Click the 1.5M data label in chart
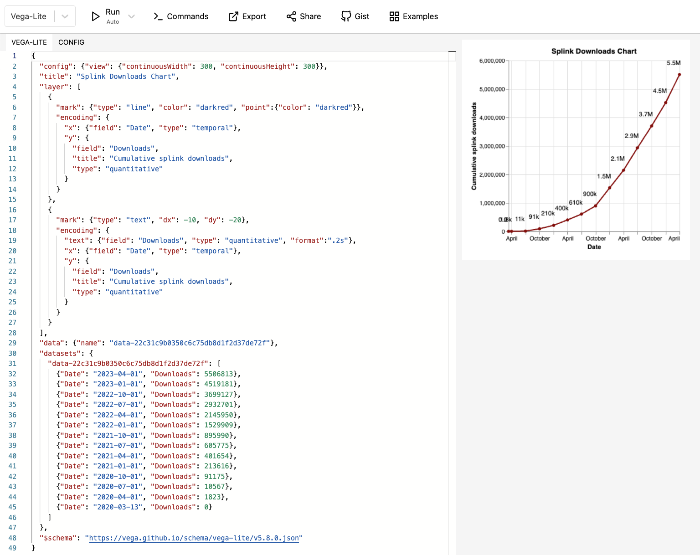The image size is (700, 555). coord(604,176)
